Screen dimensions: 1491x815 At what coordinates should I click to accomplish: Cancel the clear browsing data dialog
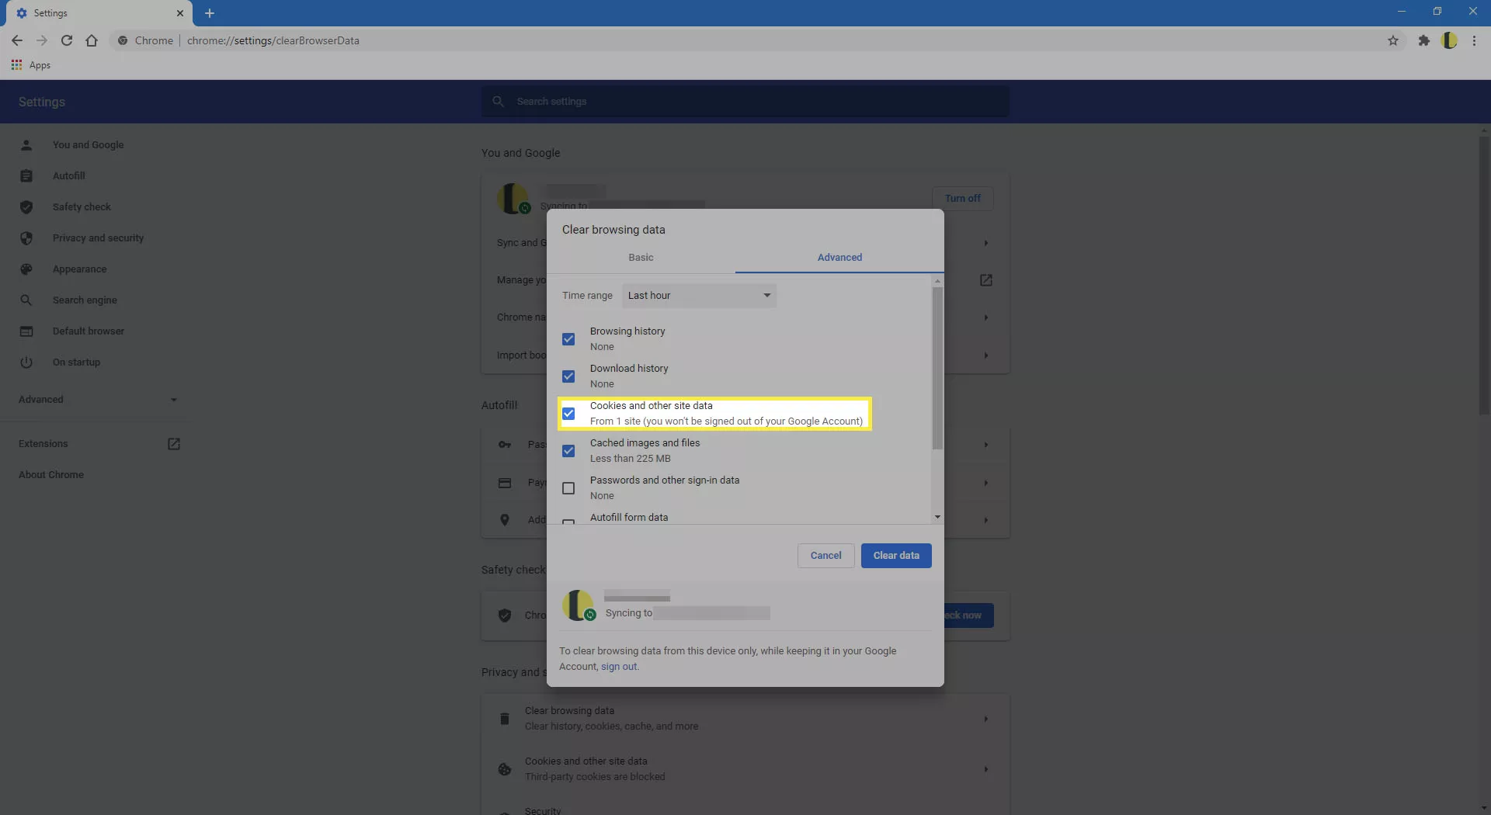click(825, 556)
